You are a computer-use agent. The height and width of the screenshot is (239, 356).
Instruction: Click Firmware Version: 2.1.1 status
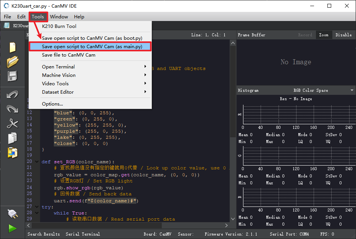point(231,234)
